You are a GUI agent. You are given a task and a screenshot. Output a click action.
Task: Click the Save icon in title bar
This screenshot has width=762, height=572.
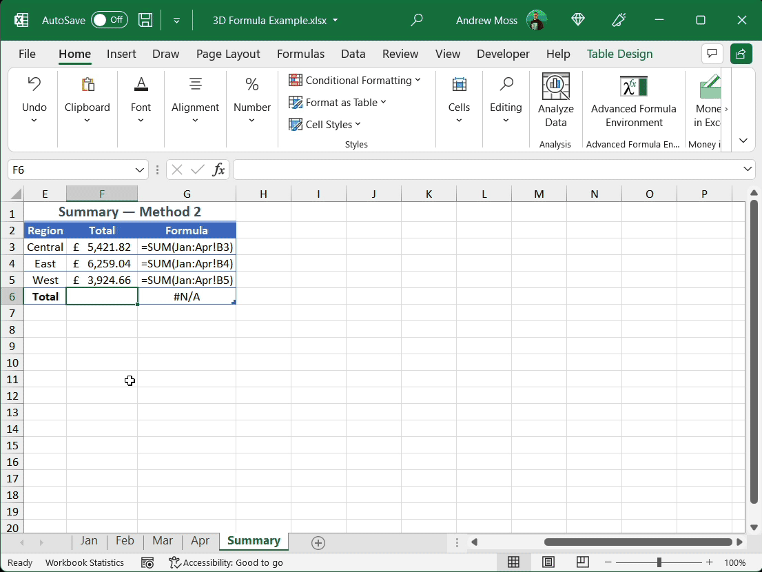pos(145,20)
